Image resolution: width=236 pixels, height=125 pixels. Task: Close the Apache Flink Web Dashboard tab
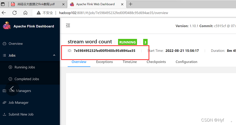(x=122, y=4)
